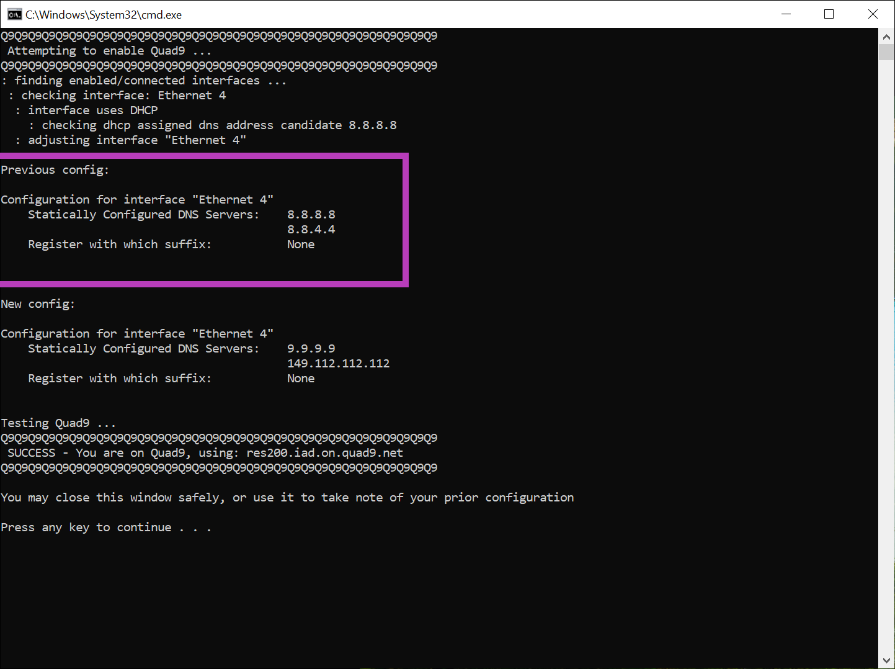Click new DNS server value 149.112.112.112

click(339, 364)
